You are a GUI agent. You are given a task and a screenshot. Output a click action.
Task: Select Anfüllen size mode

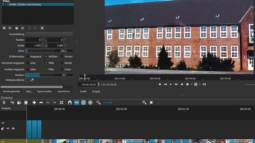pyautogui.click(x=46, y=57)
